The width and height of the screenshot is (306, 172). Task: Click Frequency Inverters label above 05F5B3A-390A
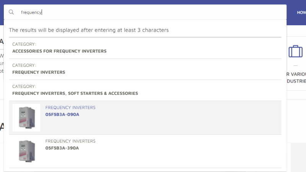coord(70,141)
